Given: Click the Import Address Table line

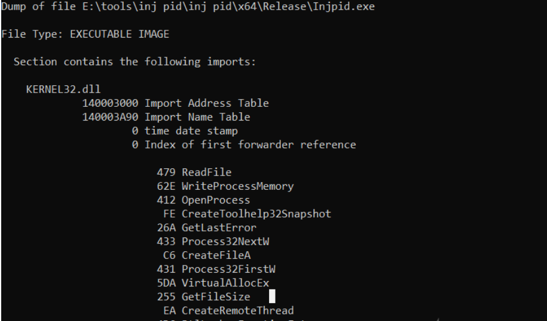Looking at the screenshot, I should [x=176, y=103].
